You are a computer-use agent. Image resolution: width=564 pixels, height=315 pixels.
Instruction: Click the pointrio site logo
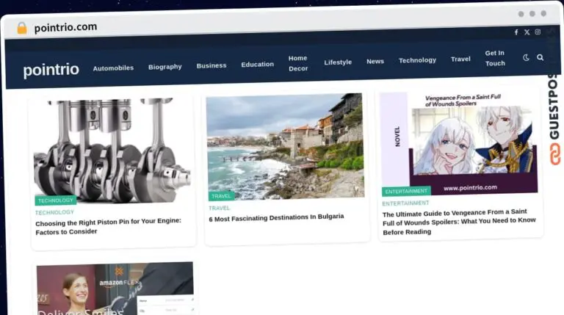pyautogui.click(x=51, y=70)
